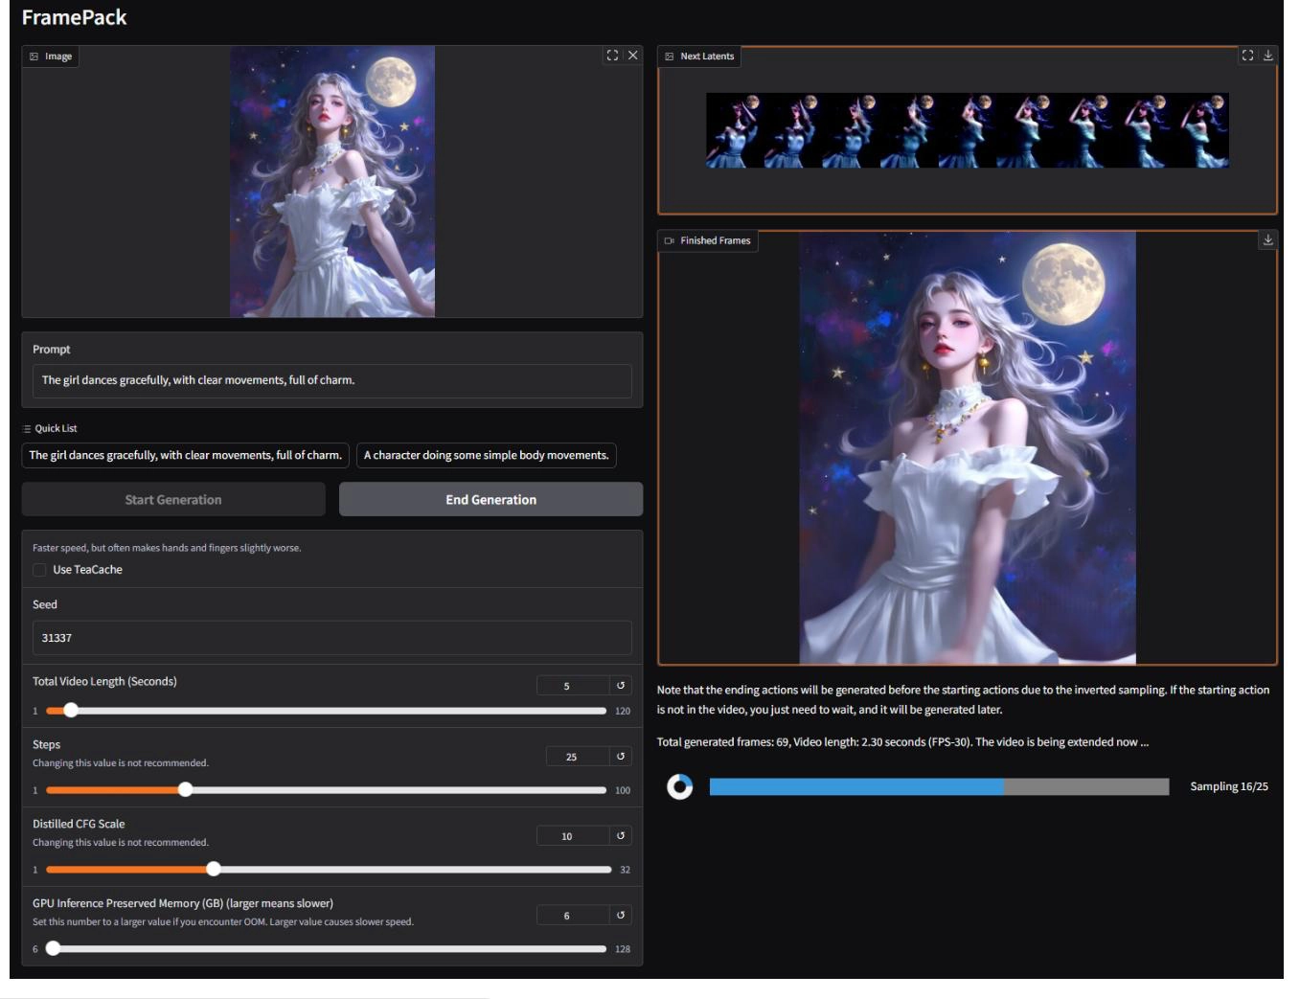The image size is (1300, 999).
Task: Reset GPU Inference Preserved Memory value
Action: click(621, 916)
